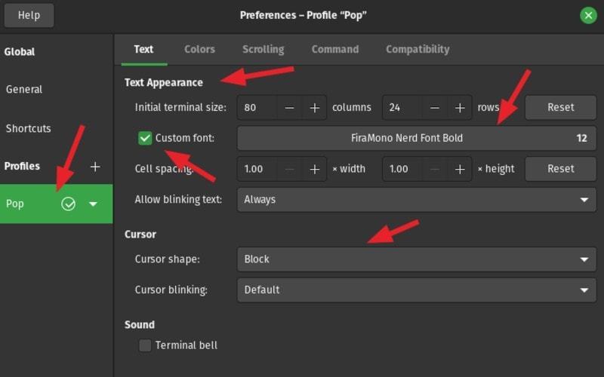Switch to the Scrolling tab
The image size is (604, 377).
tap(263, 49)
